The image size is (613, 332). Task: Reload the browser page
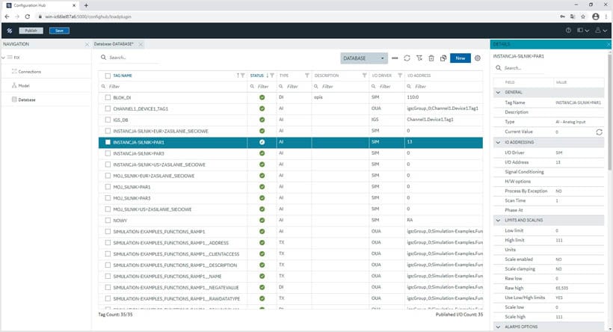pyautogui.click(x=28, y=16)
